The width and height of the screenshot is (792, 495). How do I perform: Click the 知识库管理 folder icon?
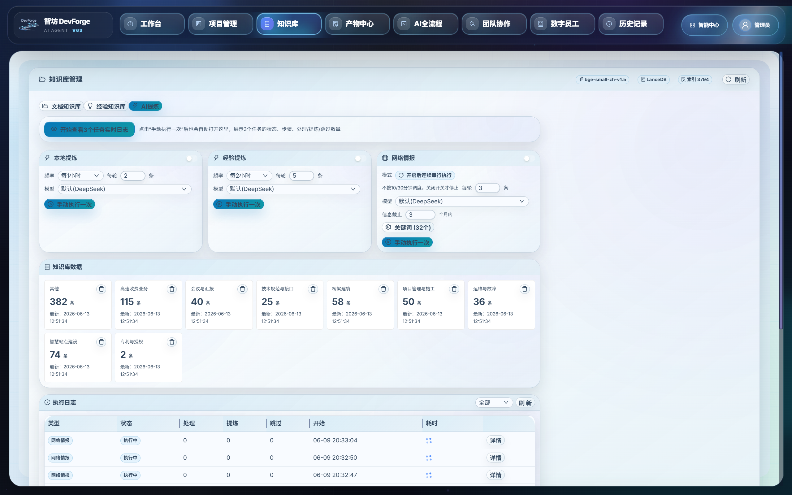coord(42,79)
